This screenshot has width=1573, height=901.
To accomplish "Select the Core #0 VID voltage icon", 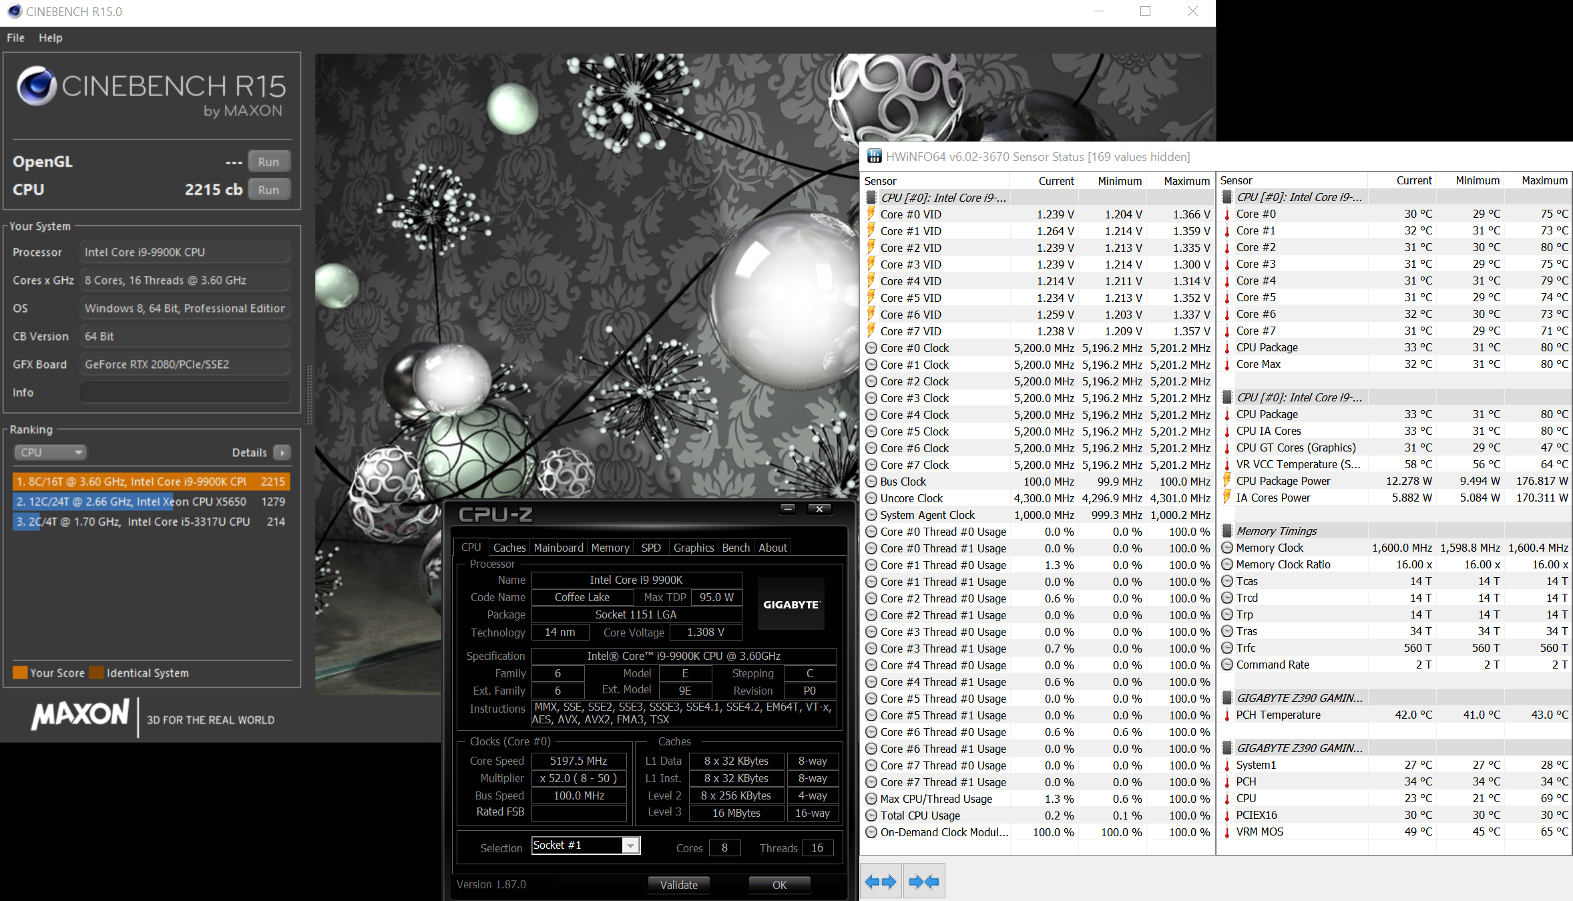I will point(871,214).
